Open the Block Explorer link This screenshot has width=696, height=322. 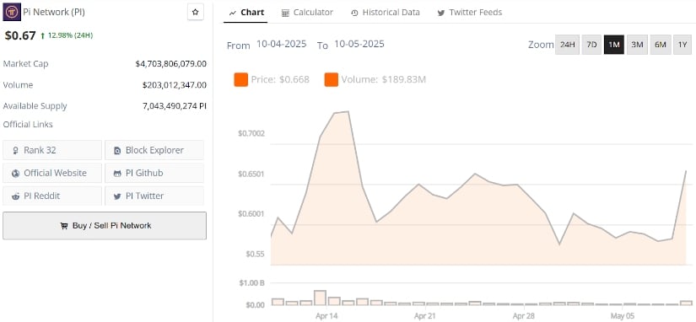coord(154,150)
